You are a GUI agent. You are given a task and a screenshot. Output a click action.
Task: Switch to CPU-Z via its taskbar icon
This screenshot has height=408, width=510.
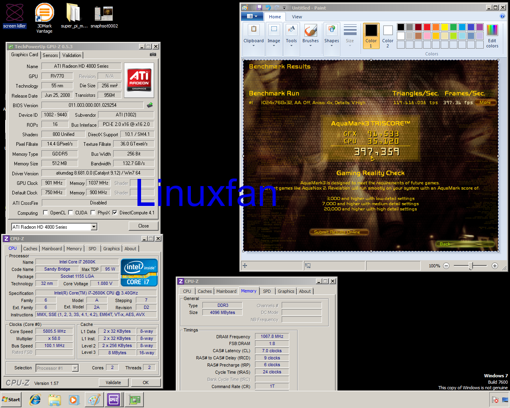[114, 400]
